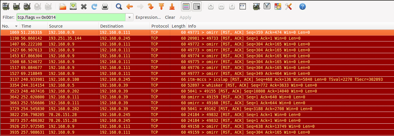The image size is (394, 136).
Task: Go back in packet history
Action: 129,6
